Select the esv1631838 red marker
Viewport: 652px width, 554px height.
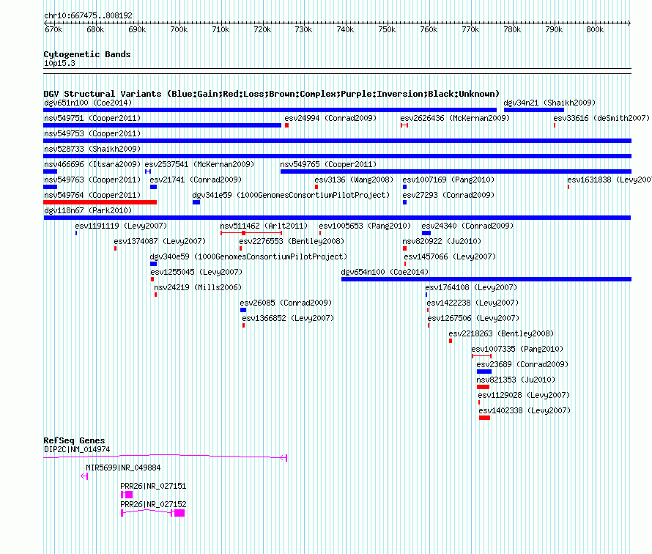pos(568,187)
